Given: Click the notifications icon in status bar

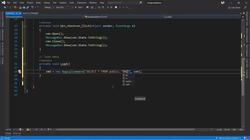Looking at the screenshot, I should (x=245, y=138).
